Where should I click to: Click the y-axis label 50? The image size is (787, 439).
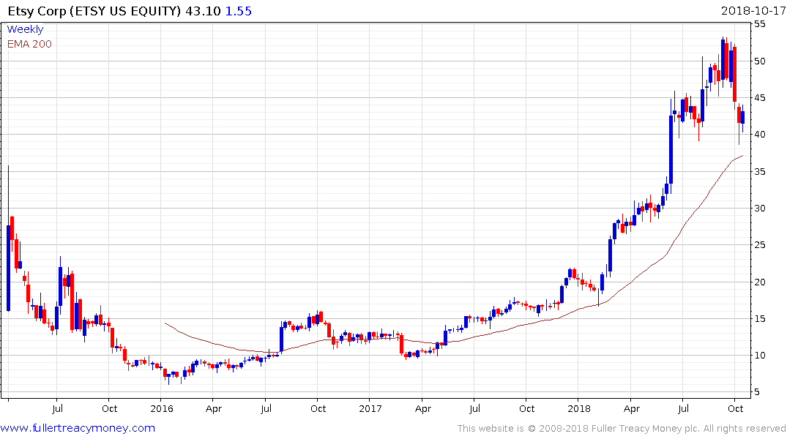click(x=759, y=61)
